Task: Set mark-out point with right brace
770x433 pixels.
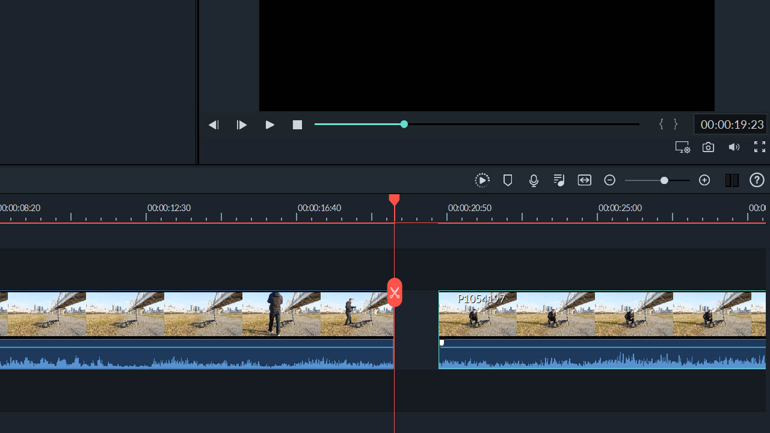Action: tap(676, 124)
